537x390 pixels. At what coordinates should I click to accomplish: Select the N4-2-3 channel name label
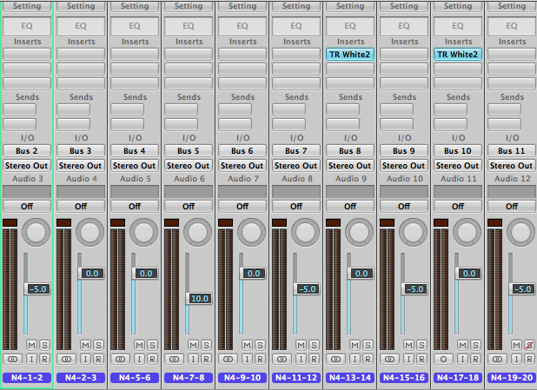81,378
